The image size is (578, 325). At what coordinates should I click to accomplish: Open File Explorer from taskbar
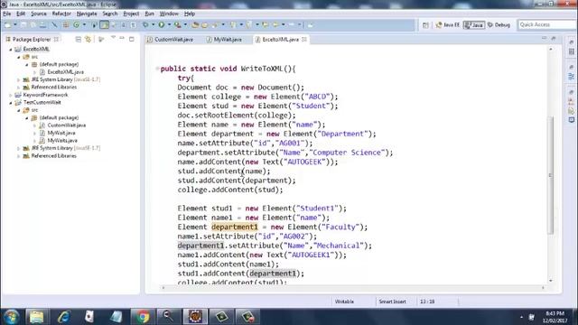pos(36,317)
